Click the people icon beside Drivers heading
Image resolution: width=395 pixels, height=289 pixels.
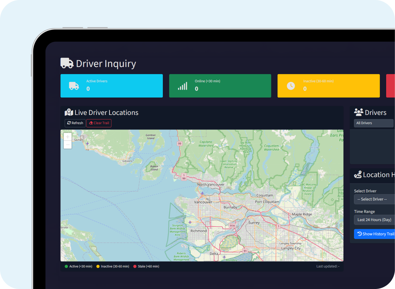coord(359,112)
